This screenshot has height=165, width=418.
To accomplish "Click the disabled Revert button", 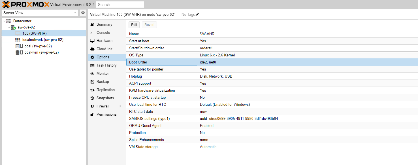I will coord(150,25).
